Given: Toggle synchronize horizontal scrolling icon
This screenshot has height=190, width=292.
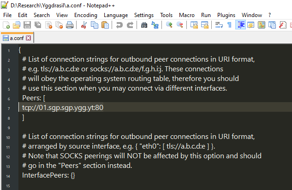Looking at the screenshot, I should (205, 25).
